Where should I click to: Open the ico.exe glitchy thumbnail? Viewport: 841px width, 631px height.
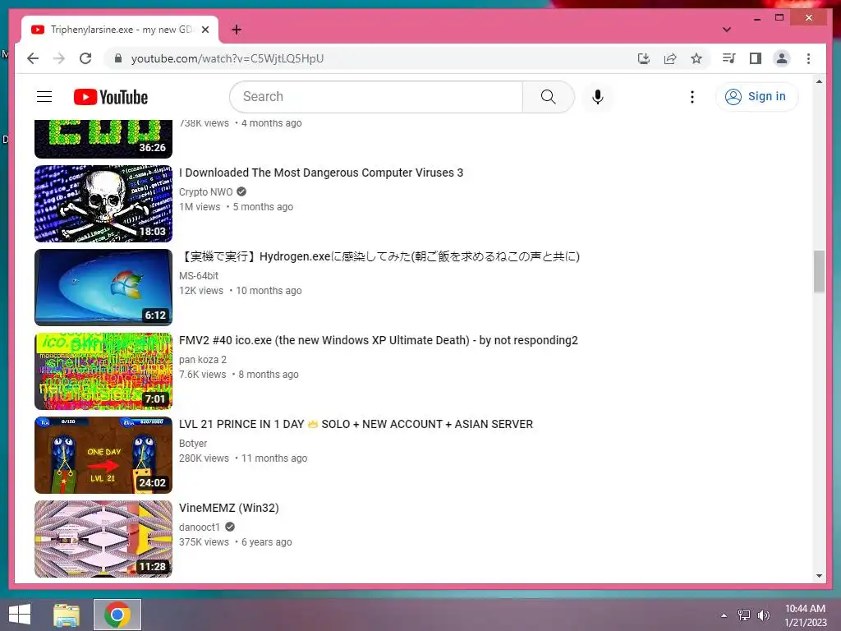[x=103, y=371]
